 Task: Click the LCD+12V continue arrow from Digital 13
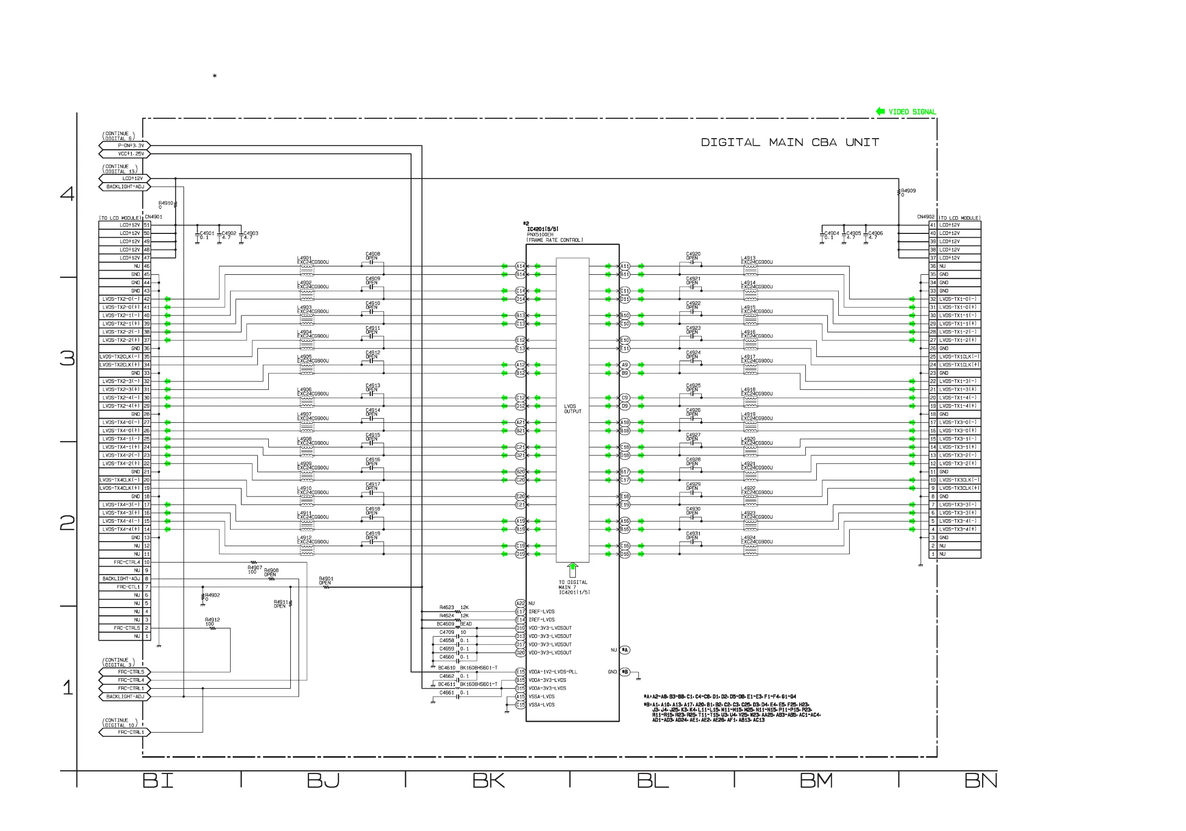tap(124, 178)
